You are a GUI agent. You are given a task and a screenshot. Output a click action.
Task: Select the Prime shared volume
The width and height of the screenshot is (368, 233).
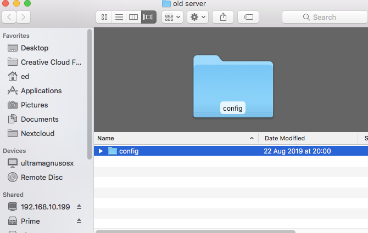coord(30,221)
